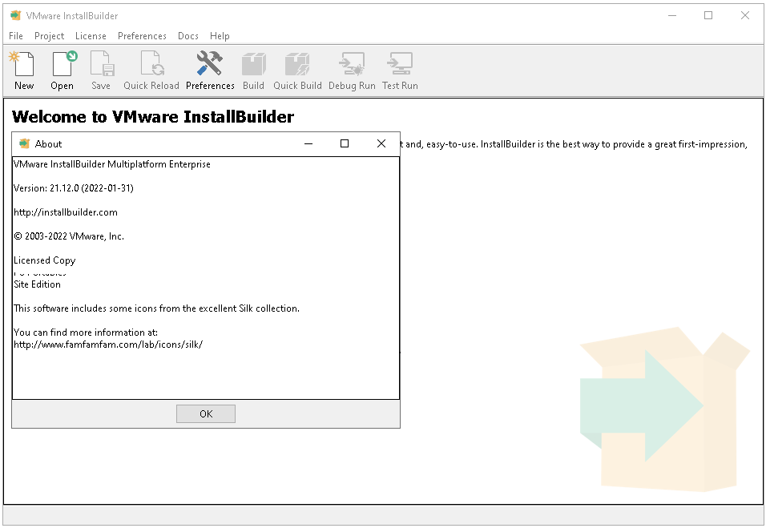This screenshot has height=528, width=766.
Task: Click Quick Reload in toolbar
Action: click(x=151, y=71)
